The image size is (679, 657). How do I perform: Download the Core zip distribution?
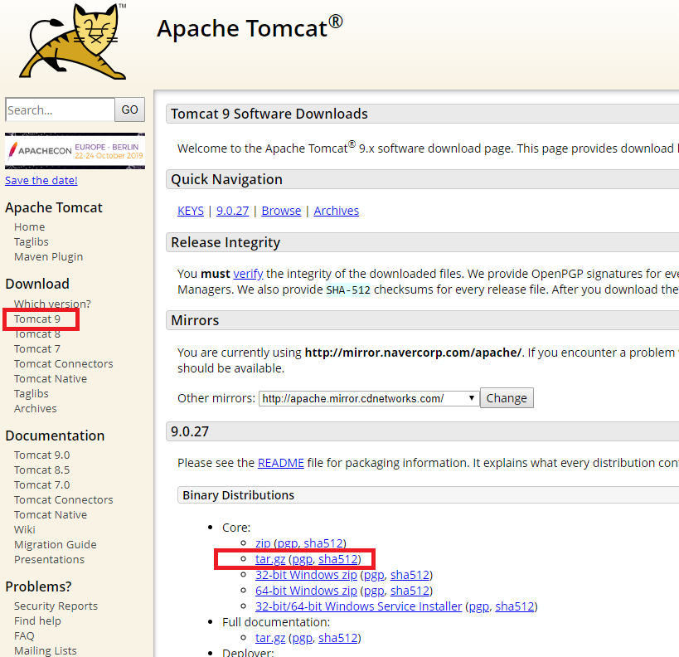[x=263, y=543]
